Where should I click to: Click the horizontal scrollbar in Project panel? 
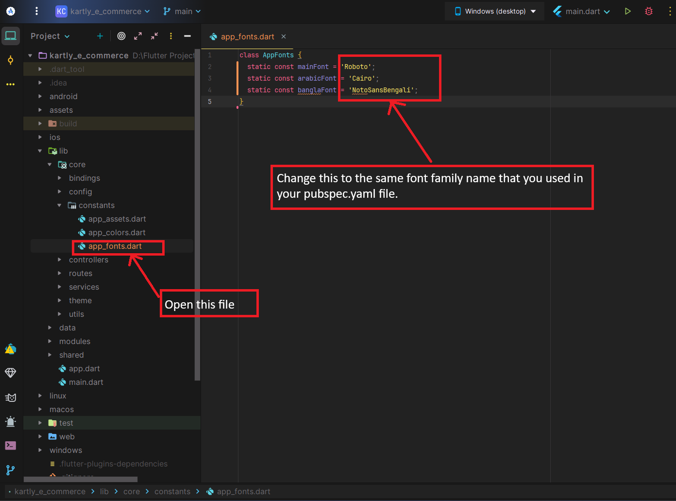pos(81,479)
